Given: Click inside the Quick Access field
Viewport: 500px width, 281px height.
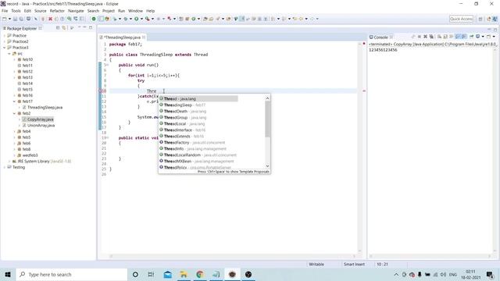Looking at the screenshot, I should (461, 19).
